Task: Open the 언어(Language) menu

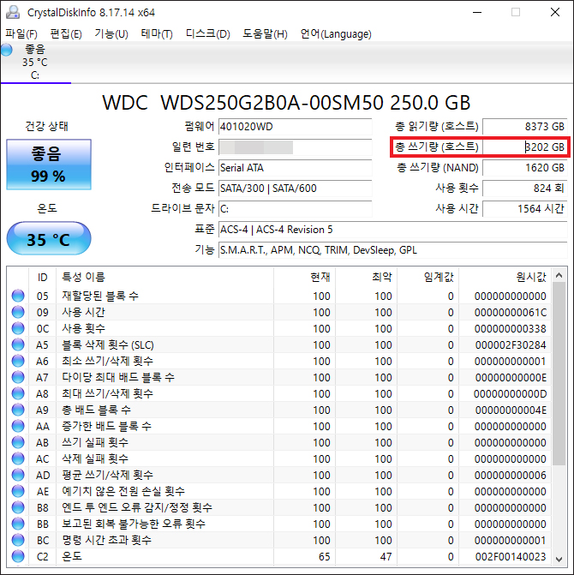Action: point(336,34)
